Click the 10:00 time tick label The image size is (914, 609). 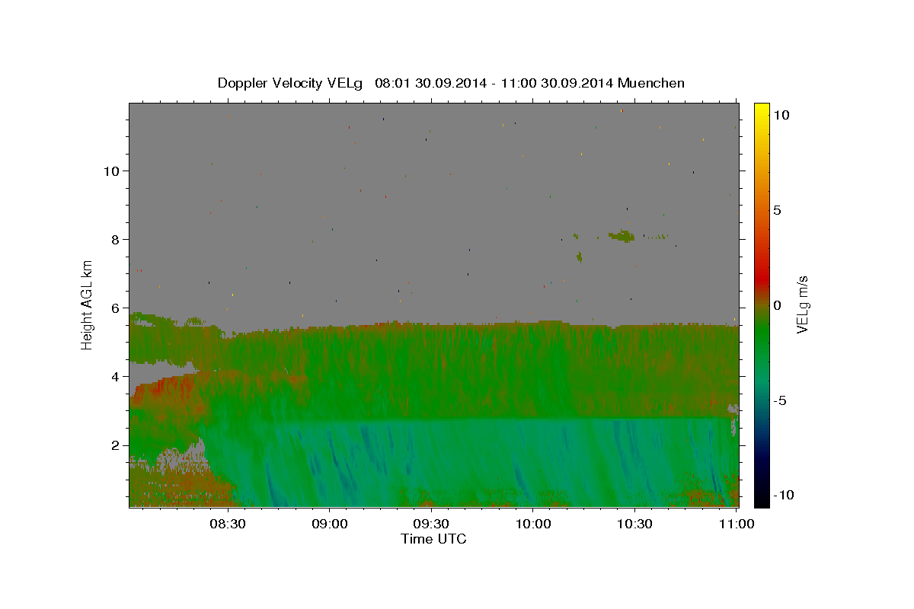(x=532, y=524)
